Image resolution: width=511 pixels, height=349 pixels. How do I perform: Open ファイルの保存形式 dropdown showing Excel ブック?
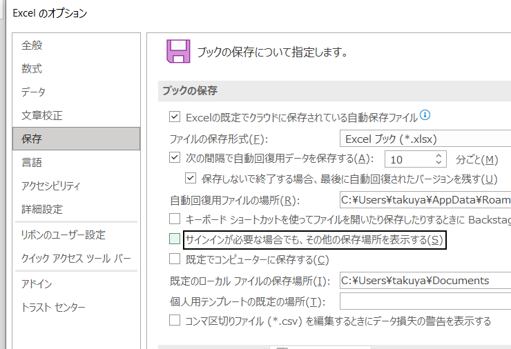click(425, 139)
